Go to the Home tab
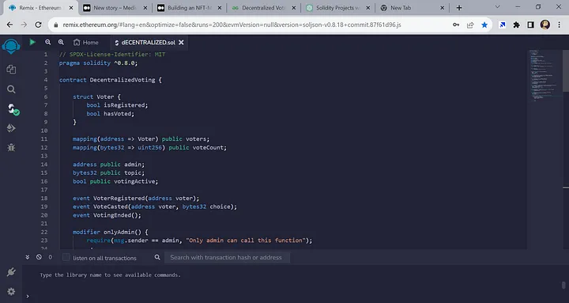The height and width of the screenshot is (303, 569). (86, 43)
